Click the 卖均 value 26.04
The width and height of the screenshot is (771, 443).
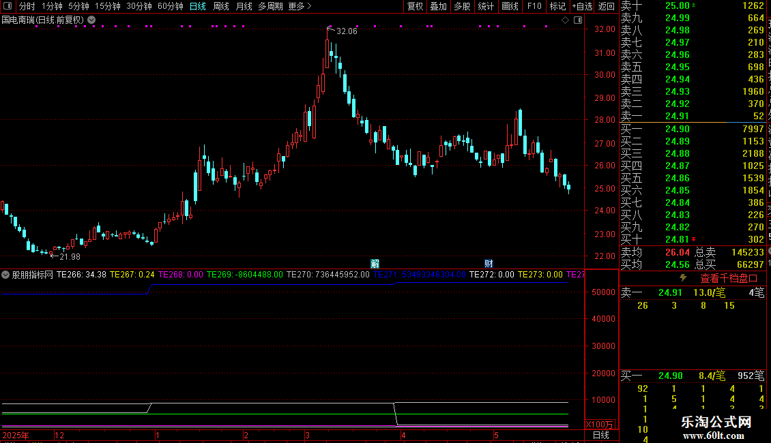point(677,252)
